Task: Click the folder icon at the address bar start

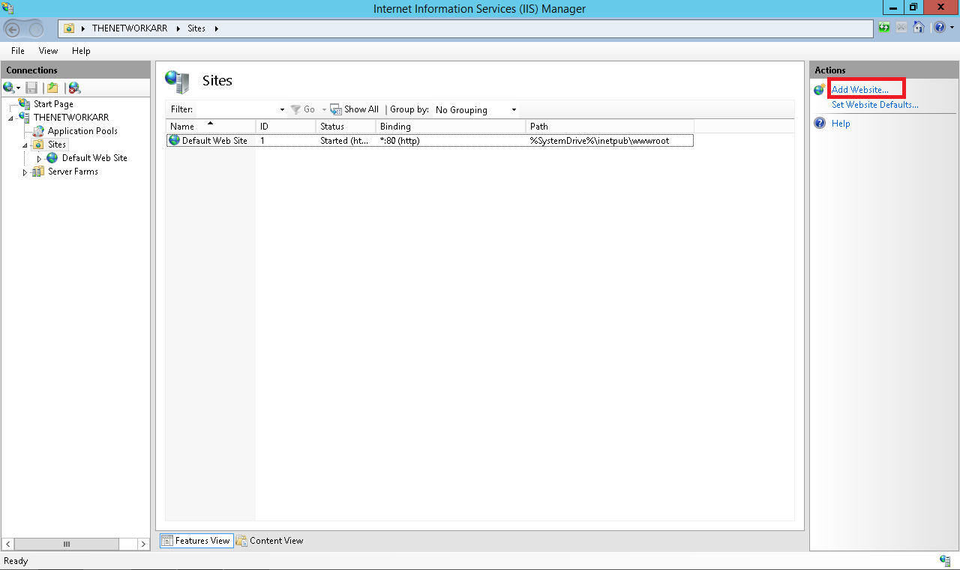Action: (69, 28)
